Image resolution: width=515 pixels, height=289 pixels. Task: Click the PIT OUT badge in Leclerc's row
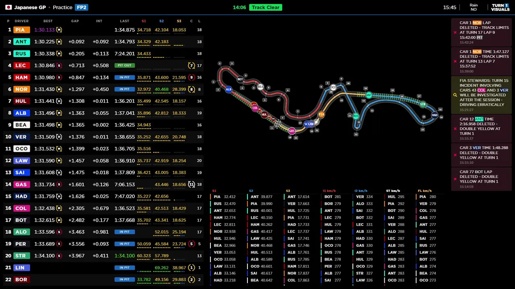coord(125,65)
